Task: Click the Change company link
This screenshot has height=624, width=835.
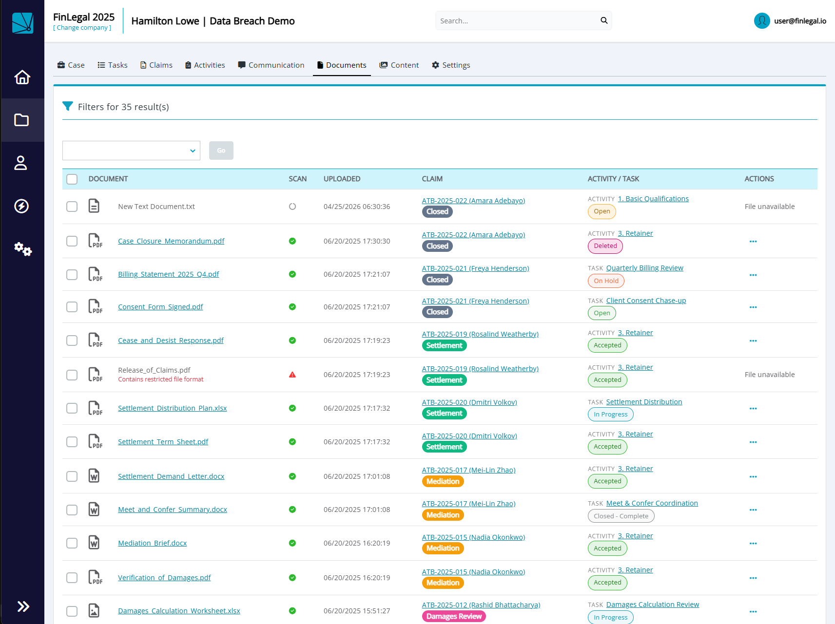Action: click(x=82, y=28)
